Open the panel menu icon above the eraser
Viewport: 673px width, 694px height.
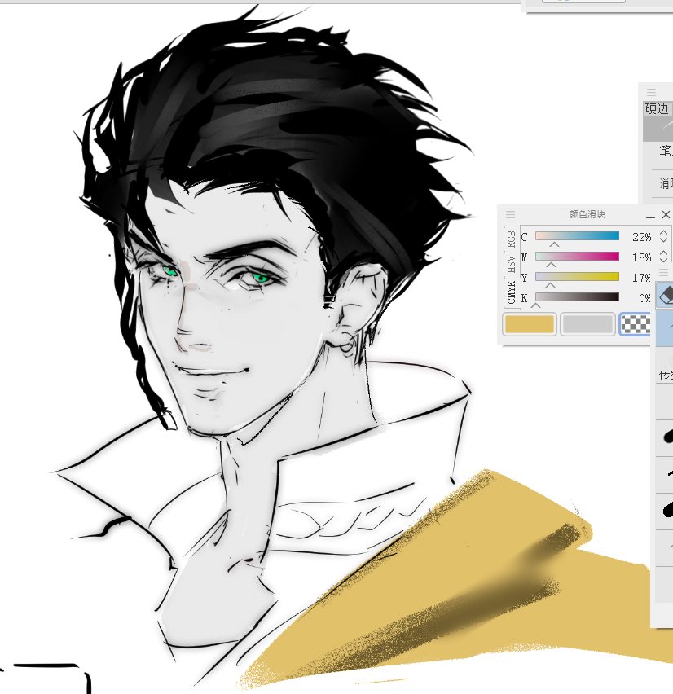(x=664, y=272)
